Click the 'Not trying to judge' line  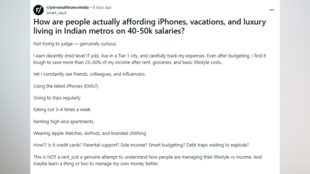[x=75, y=44]
